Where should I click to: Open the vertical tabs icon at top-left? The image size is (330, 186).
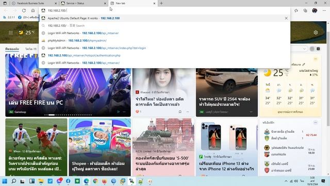[x=5, y=4]
